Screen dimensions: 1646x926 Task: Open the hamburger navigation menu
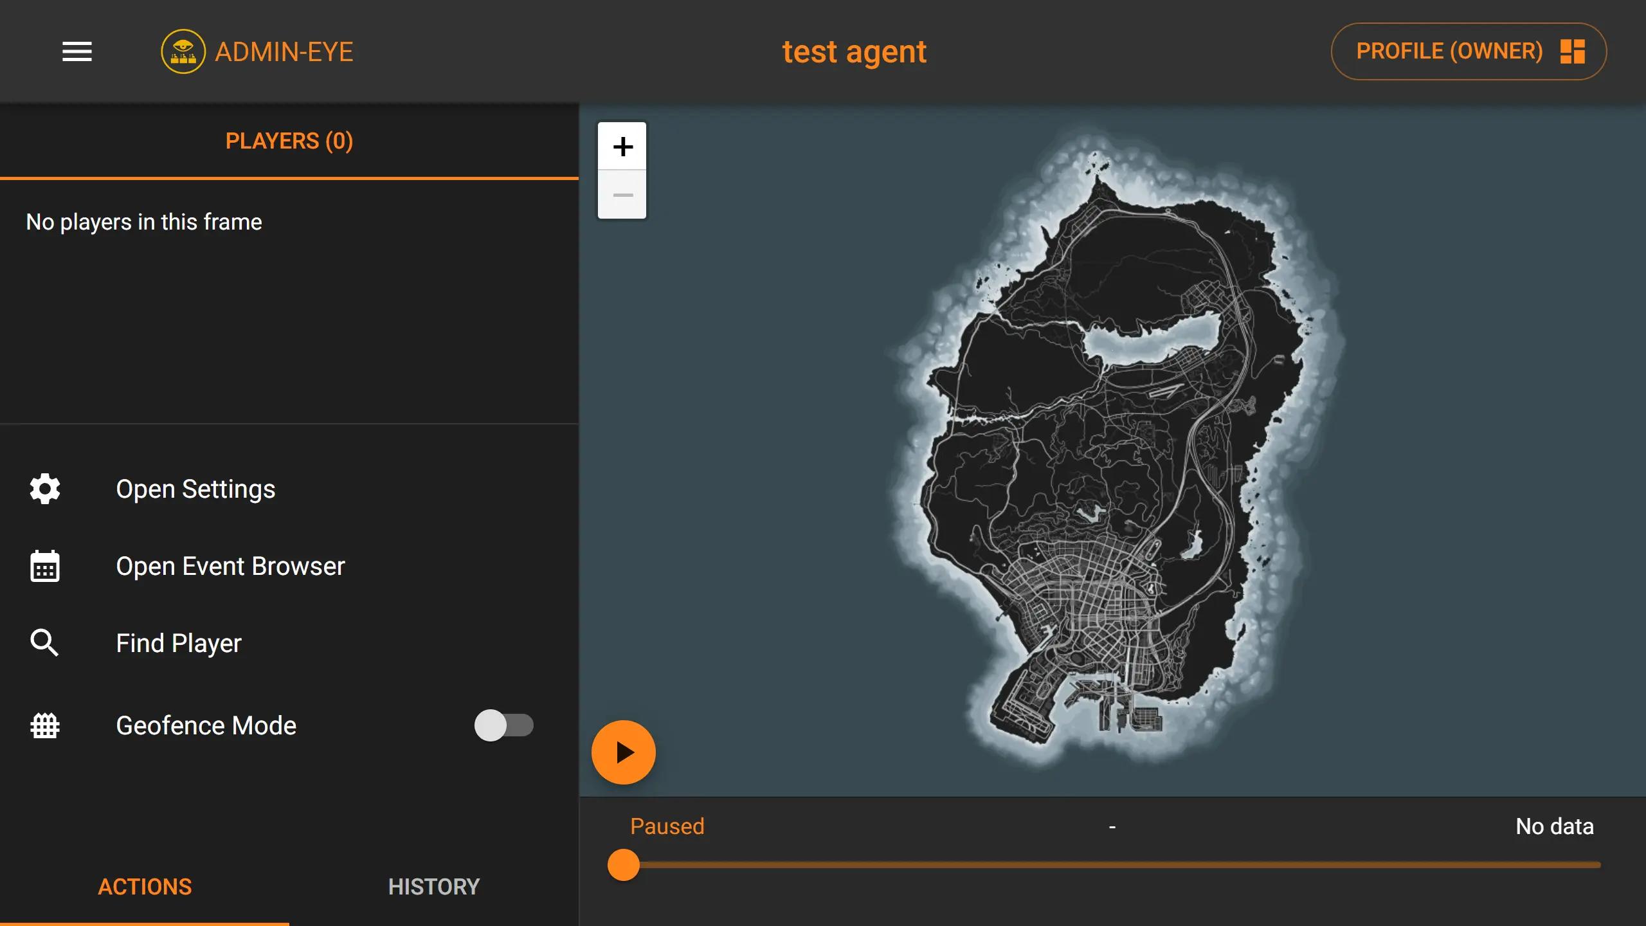pos(77,51)
